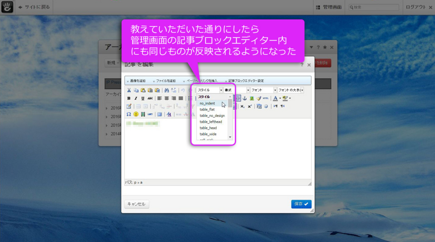The width and height of the screenshot is (435, 242).
Task: Click the Paste from Word icon
Action: (x=157, y=90)
